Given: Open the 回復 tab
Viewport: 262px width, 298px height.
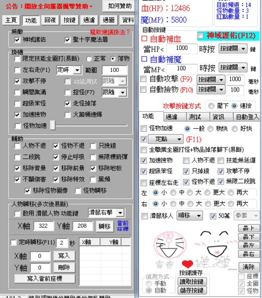Looking at the screenshot, I should tap(50, 20).
